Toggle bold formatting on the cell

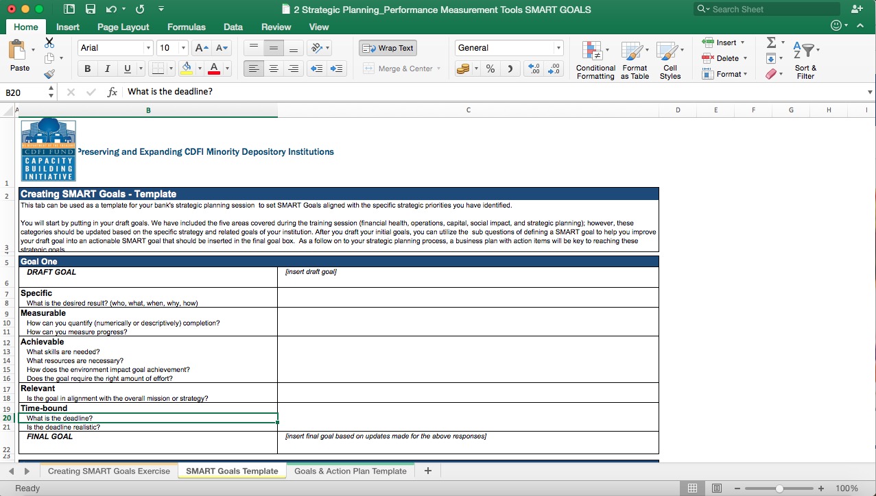(x=87, y=68)
